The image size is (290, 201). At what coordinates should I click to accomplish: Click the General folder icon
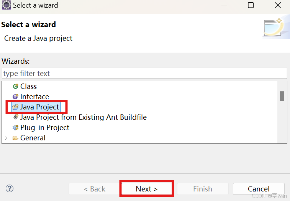click(16, 138)
